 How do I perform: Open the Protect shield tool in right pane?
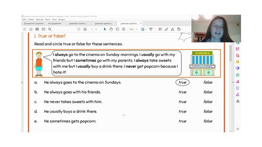coord(237,88)
